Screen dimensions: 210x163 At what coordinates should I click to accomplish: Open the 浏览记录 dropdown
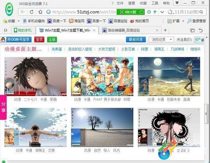(x=161, y=40)
